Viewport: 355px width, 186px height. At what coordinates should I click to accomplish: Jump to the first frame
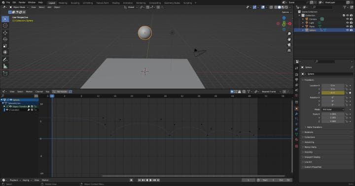coord(139,180)
